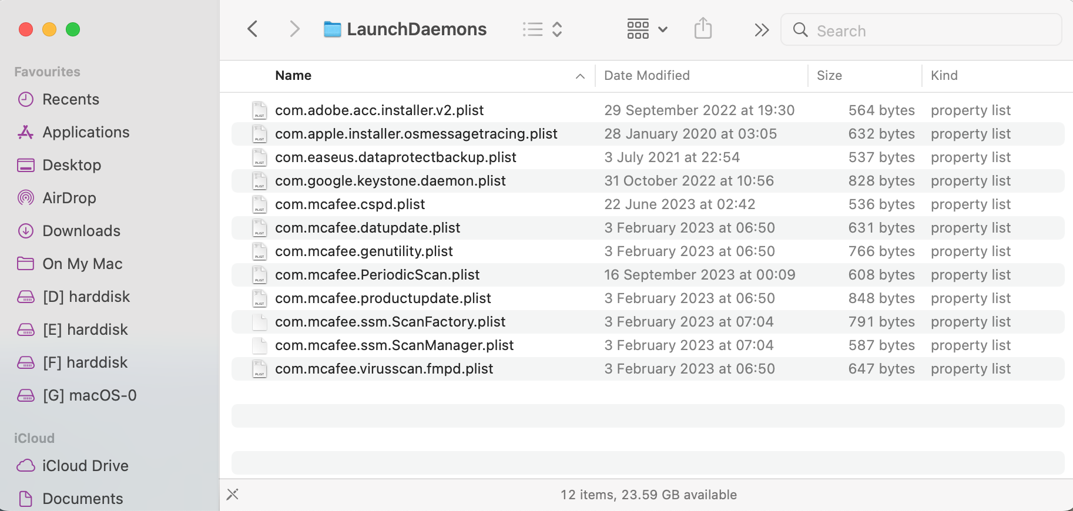Screen dimensions: 1073x511
Task: Go forward with the right chevron button
Action: (x=294, y=29)
